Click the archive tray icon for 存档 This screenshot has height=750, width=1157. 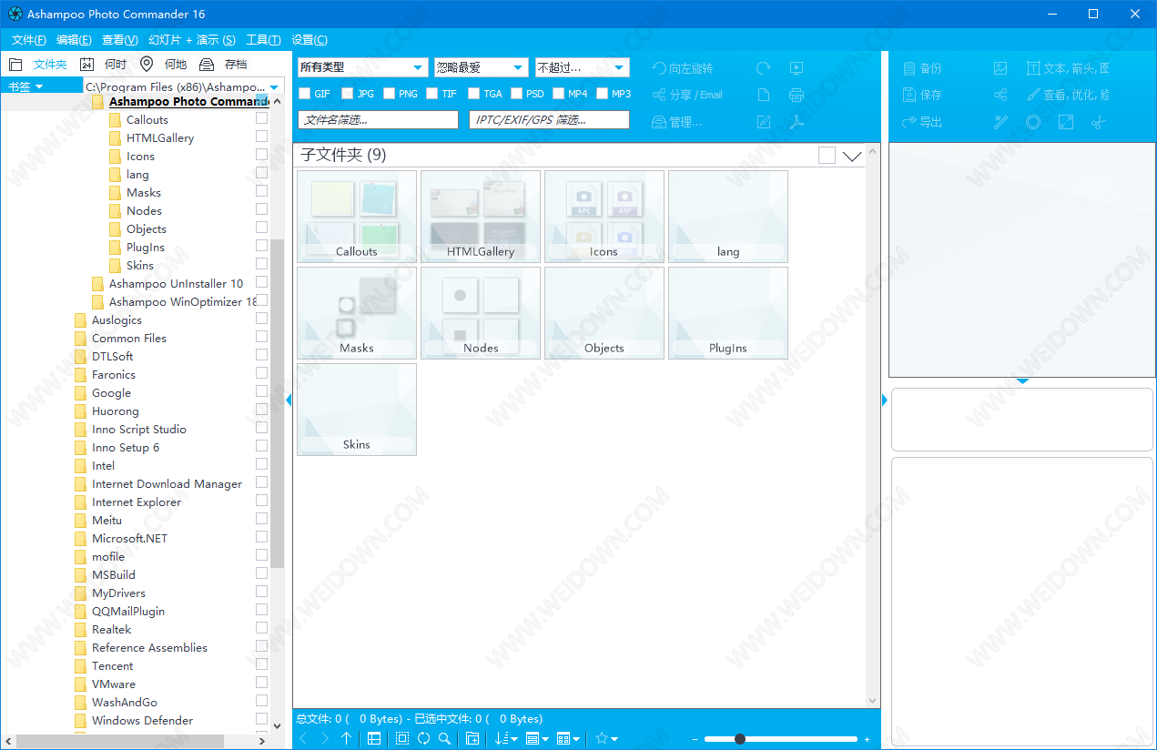click(x=207, y=65)
